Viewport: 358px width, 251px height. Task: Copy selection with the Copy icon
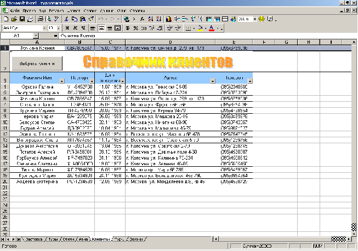click(75, 19)
